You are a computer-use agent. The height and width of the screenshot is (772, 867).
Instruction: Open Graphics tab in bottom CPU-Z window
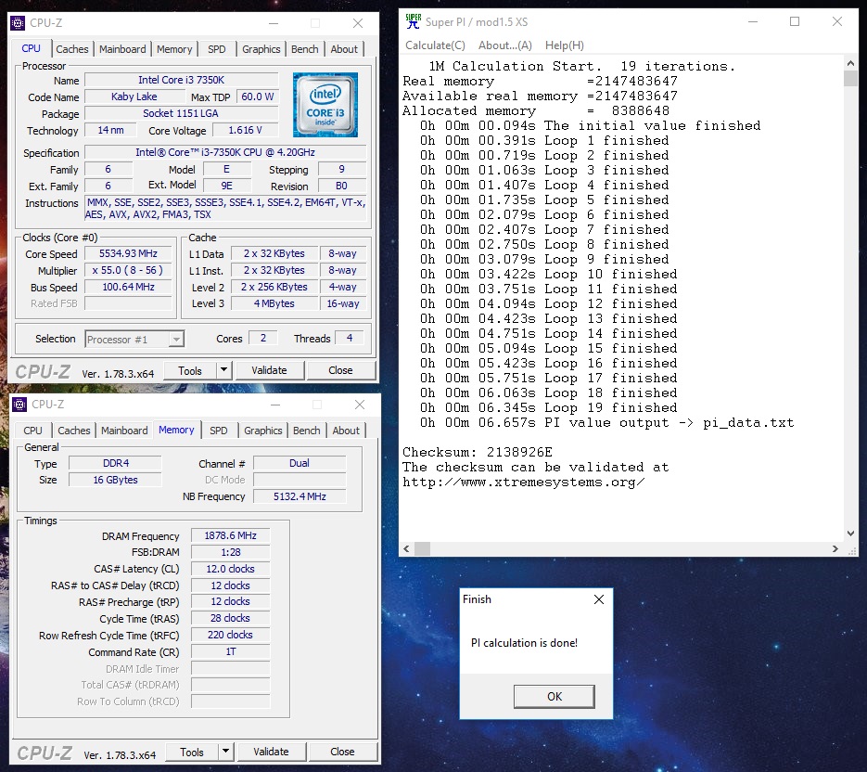click(x=262, y=430)
